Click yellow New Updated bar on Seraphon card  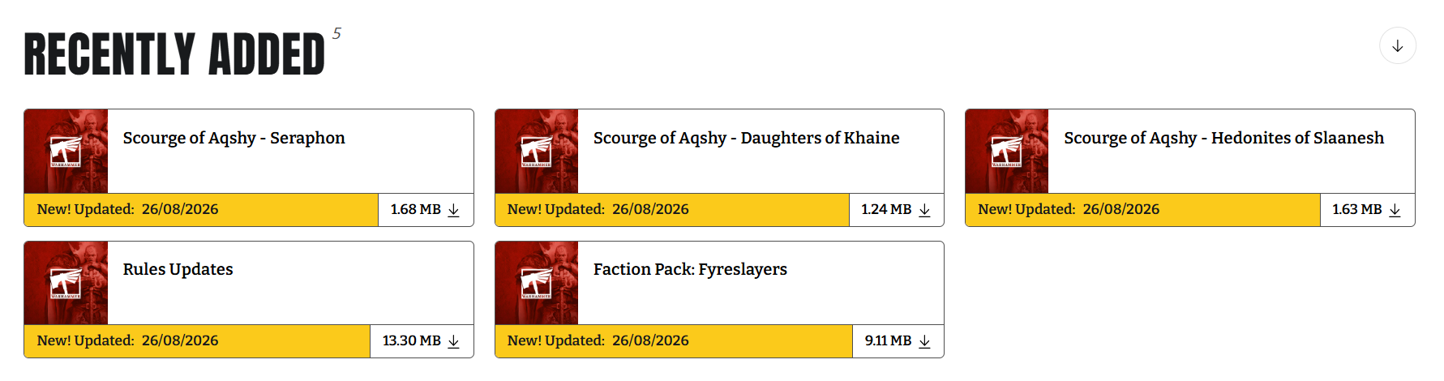point(201,210)
